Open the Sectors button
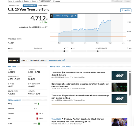Viewport: 134px width, 126px height. [x=128, y=1]
